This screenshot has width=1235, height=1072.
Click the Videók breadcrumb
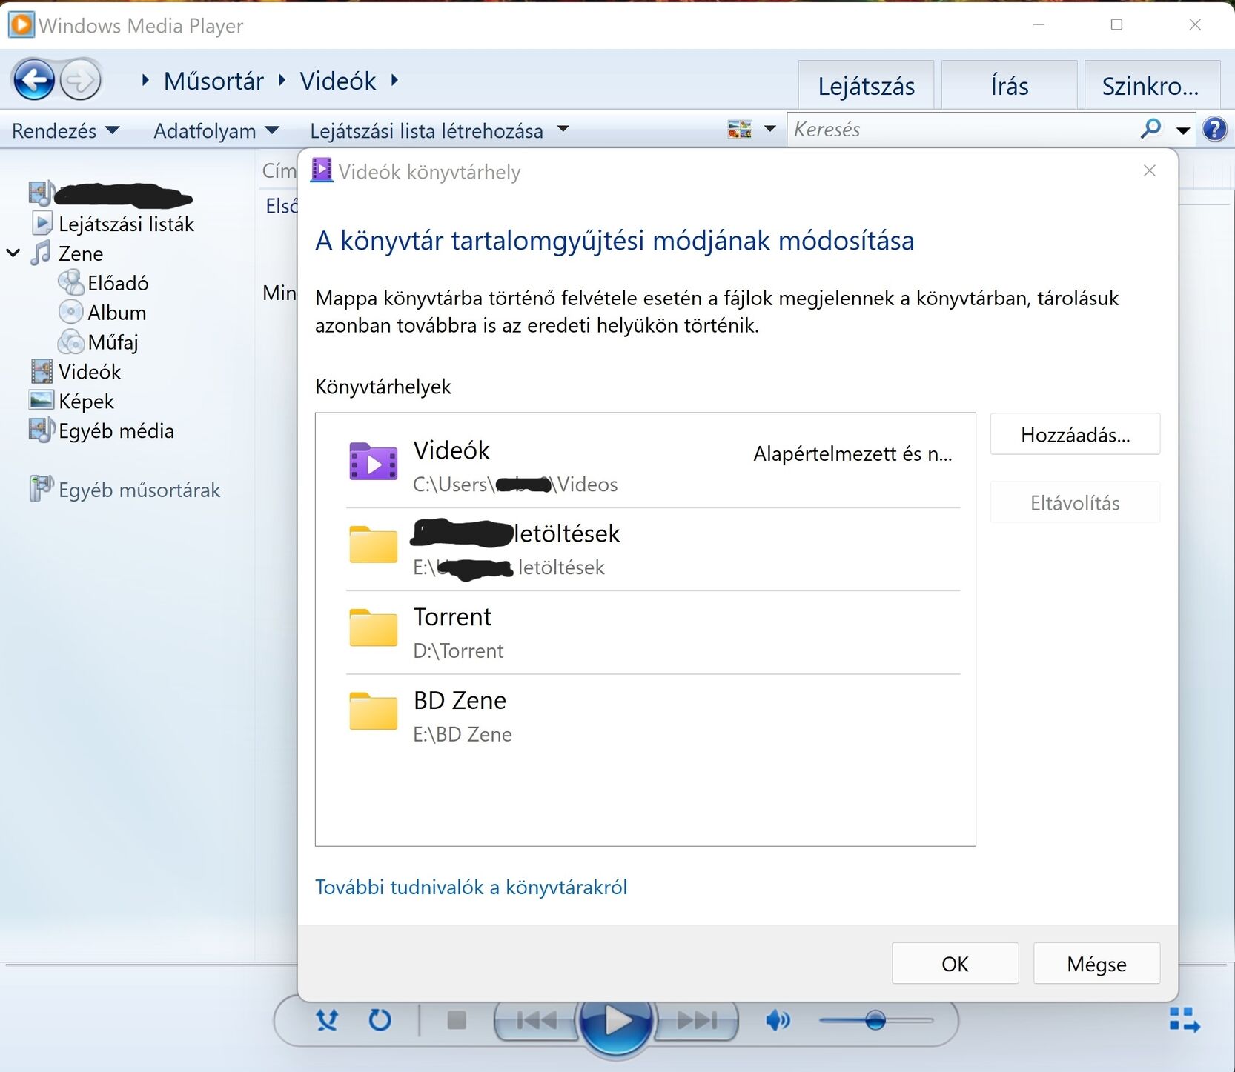tap(338, 81)
